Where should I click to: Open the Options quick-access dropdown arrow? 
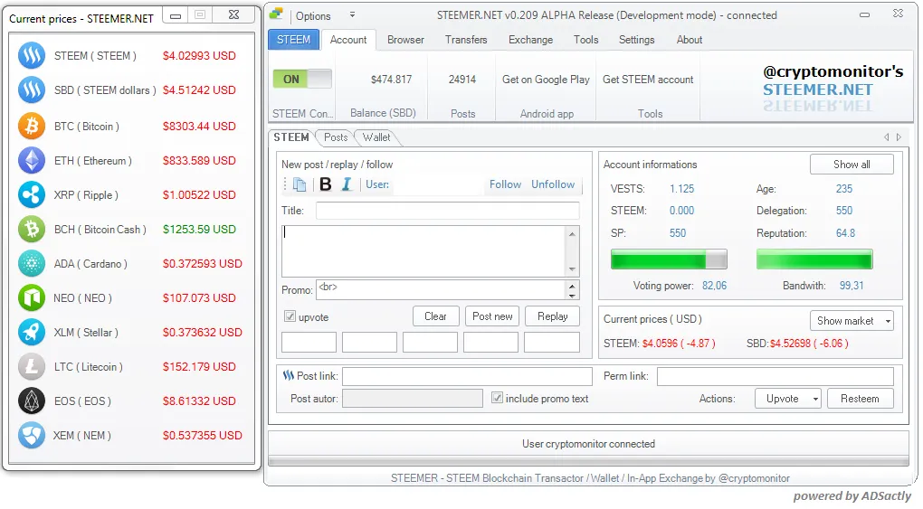352,14
